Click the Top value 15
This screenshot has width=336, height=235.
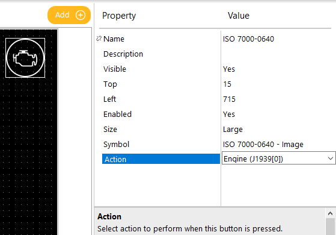[227, 84]
